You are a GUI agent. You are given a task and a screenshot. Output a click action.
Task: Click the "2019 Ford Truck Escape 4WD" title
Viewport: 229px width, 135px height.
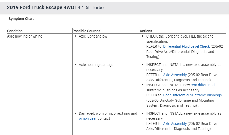(x=40, y=7)
